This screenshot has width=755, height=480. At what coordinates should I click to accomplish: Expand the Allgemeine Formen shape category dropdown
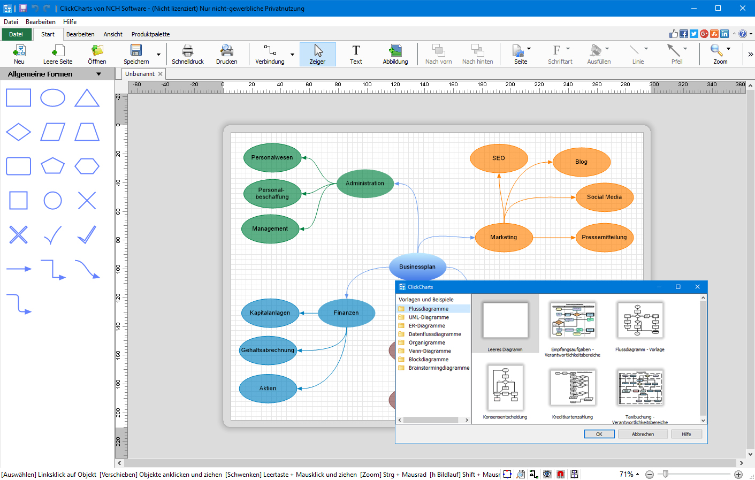tap(98, 74)
